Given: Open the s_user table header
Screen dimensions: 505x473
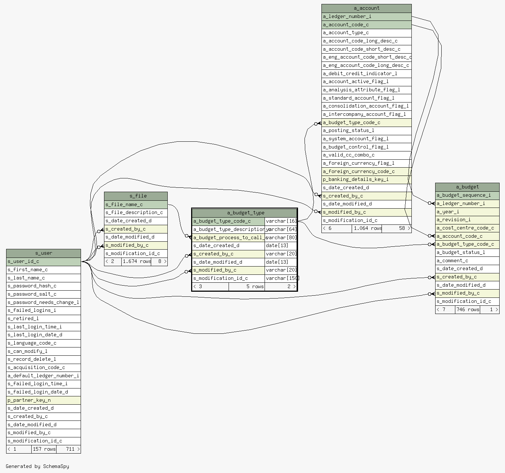Looking at the screenshot, I should 44,253.
